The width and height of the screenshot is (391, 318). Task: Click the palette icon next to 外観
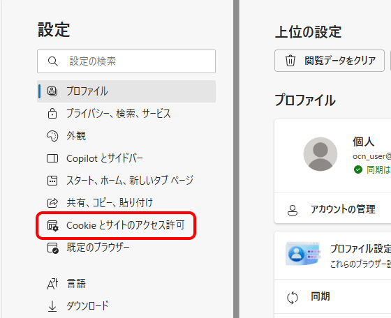tap(52, 136)
